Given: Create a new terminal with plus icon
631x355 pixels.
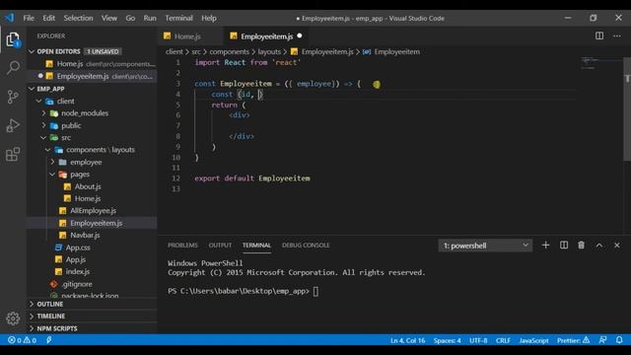Looking at the screenshot, I should tap(545, 246).
